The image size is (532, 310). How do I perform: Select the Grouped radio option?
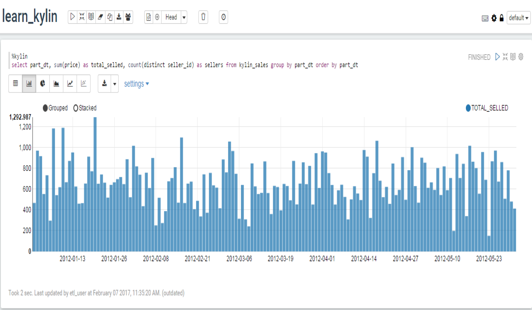[45, 108]
